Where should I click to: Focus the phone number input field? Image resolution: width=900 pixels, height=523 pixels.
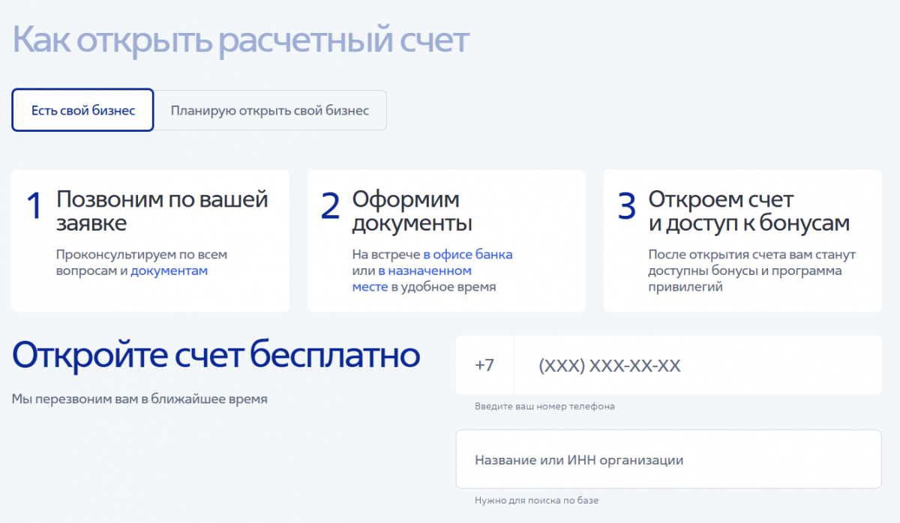697,366
